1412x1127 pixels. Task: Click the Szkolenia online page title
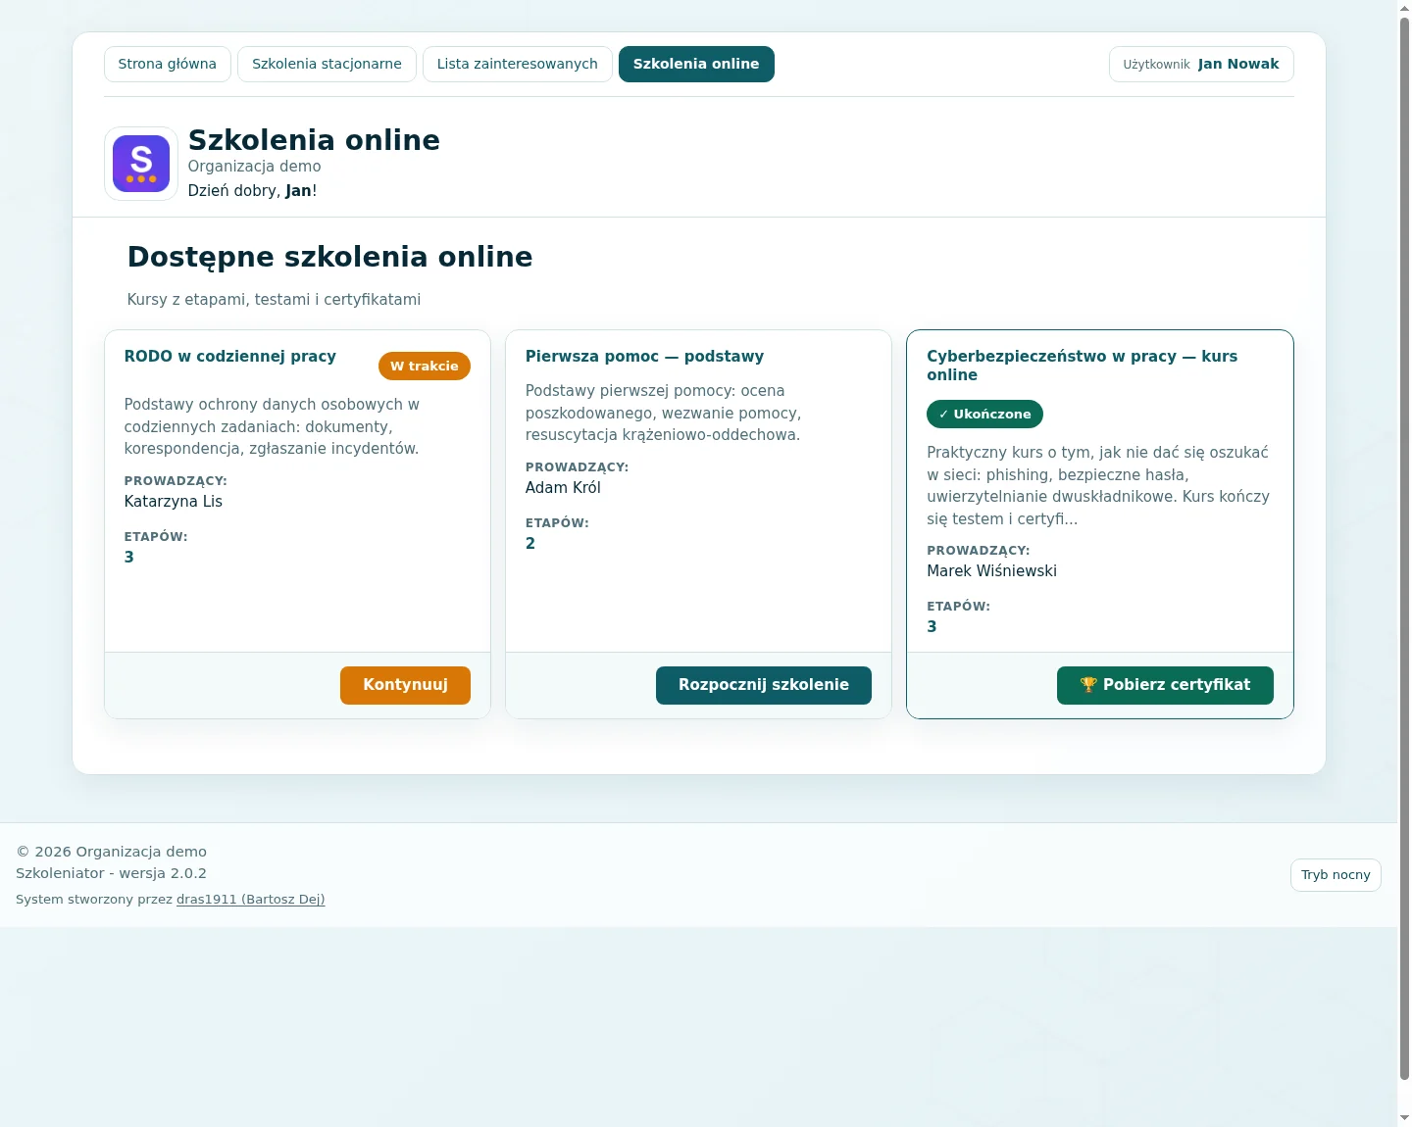tap(314, 140)
